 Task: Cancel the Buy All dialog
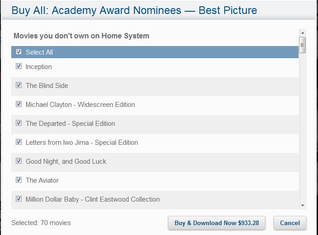click(290, 223)
